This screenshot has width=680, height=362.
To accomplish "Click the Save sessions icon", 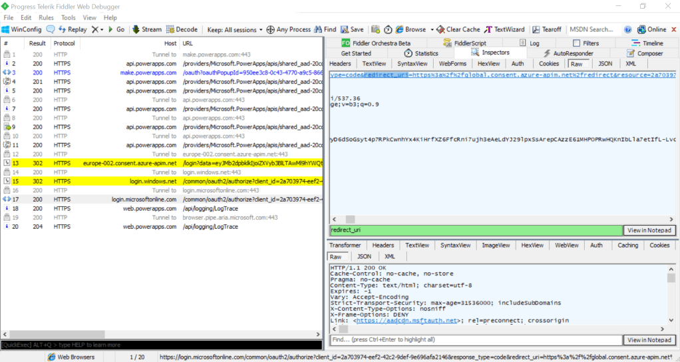I will 352,29.
